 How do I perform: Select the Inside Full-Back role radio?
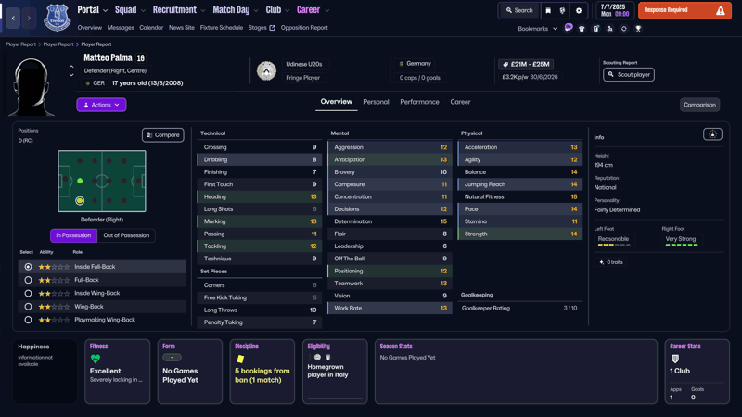[28, 267]
